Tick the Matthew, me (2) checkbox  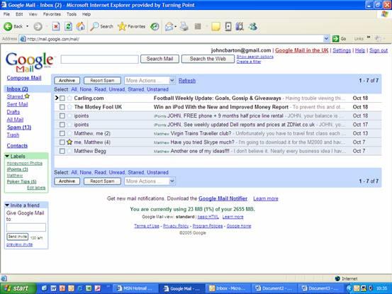click(62, 133)
